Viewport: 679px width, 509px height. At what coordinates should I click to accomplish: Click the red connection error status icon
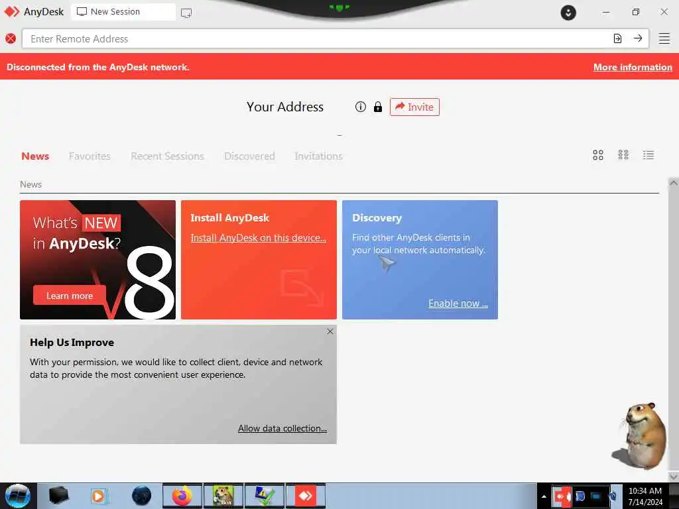pyautogui.click(x=11, y=38)
